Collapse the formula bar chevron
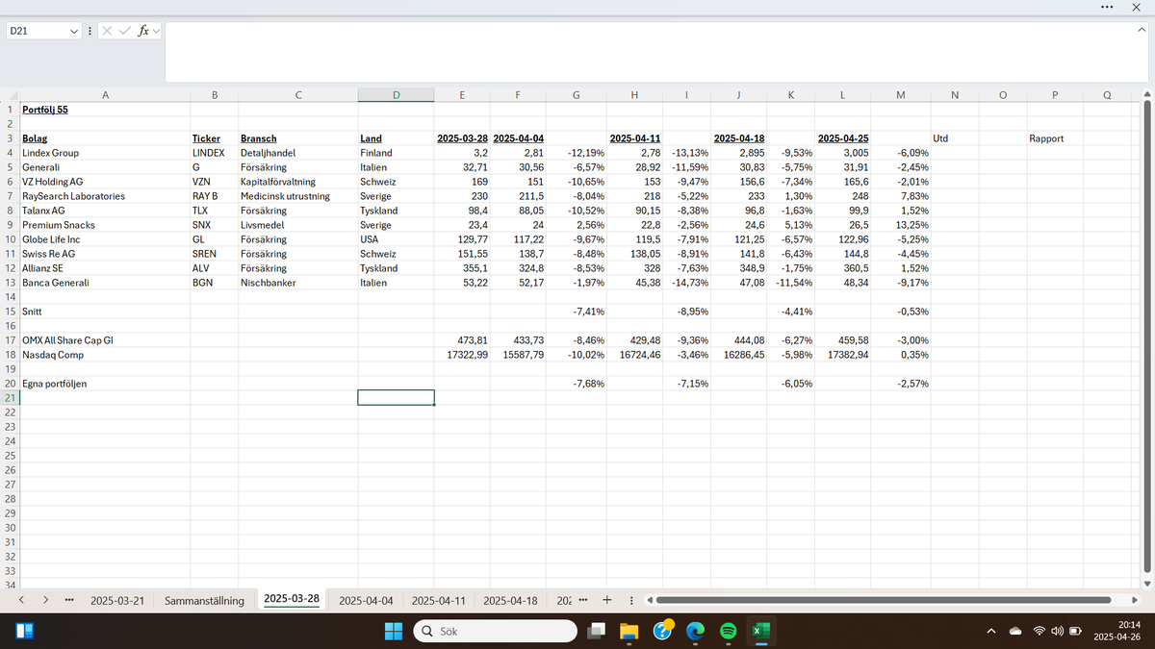 [x=1142, y=31]
